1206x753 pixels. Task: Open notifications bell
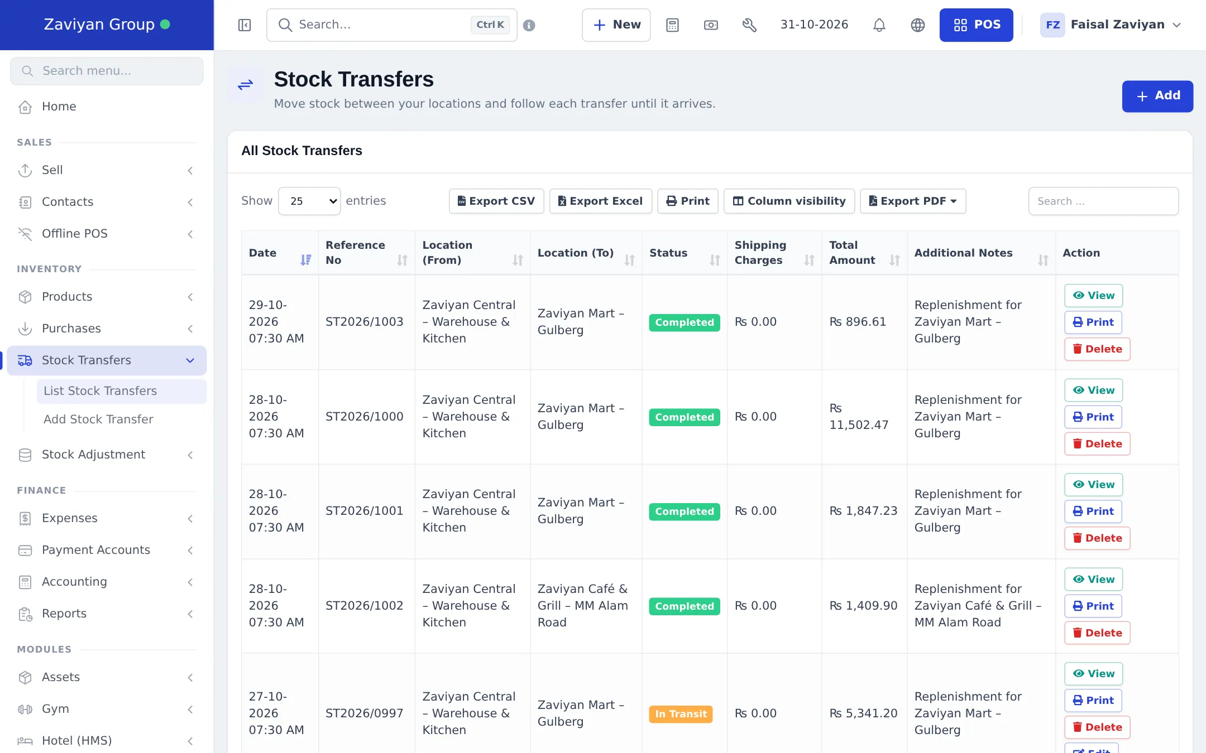click(879, 25)
